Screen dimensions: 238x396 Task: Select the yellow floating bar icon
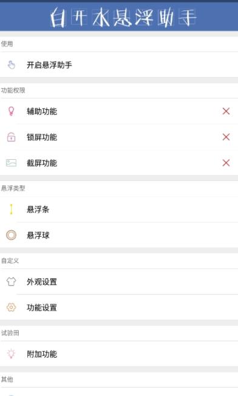(11, 209)
